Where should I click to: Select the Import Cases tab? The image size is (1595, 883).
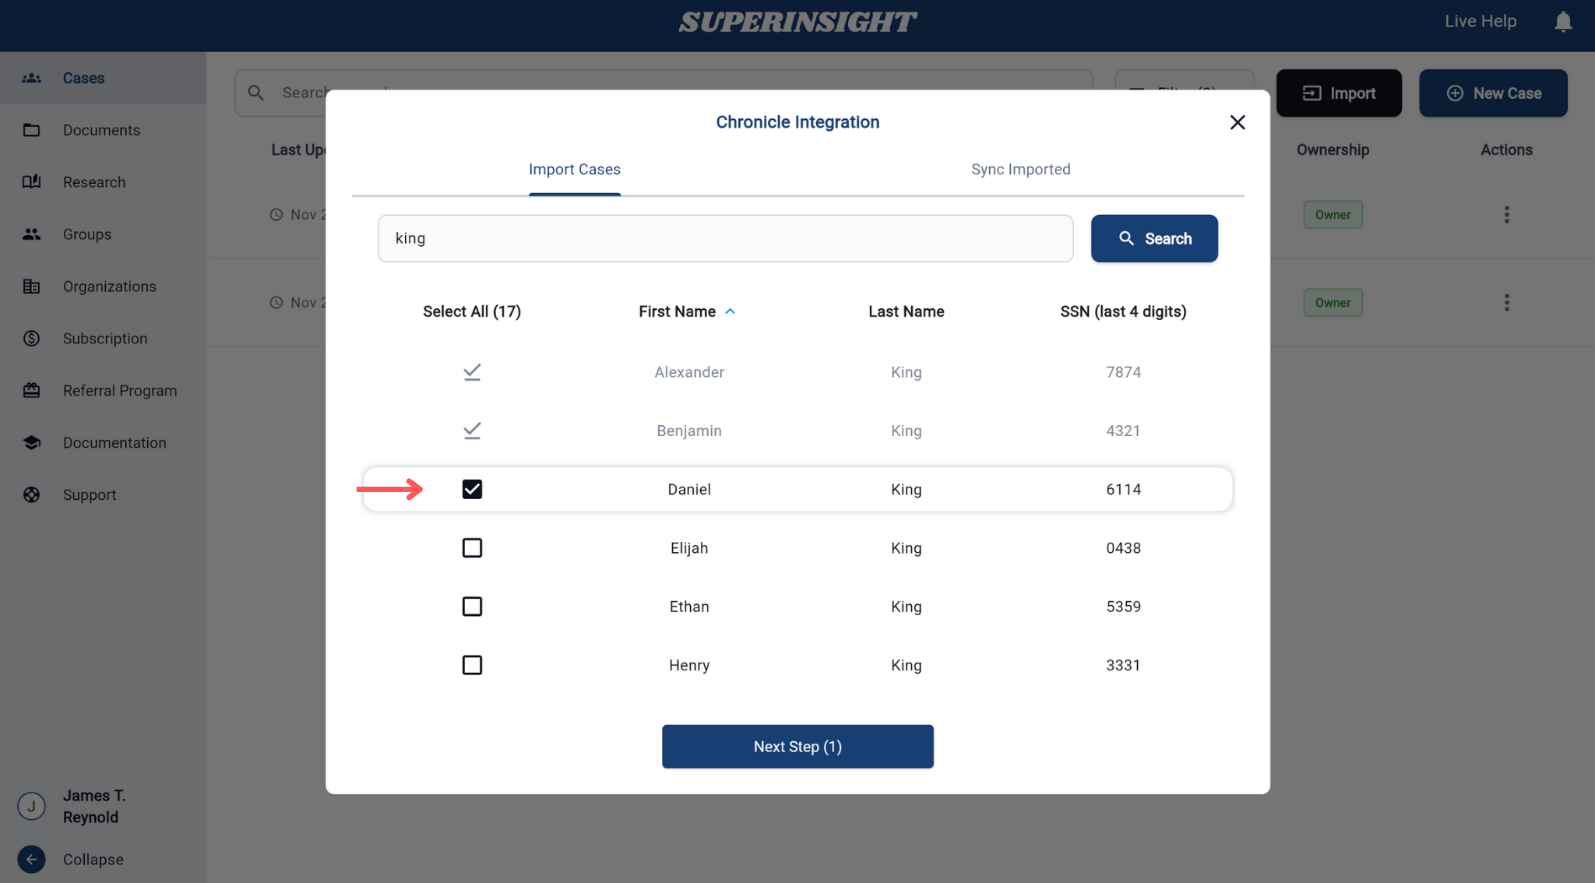click(574, 169)
